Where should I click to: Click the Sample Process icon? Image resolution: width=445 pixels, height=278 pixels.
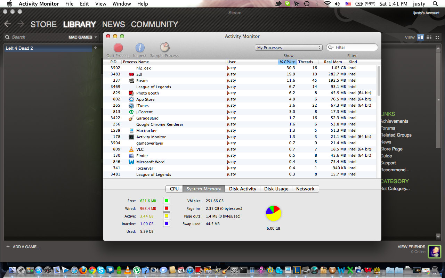click(x=164, y=47)
